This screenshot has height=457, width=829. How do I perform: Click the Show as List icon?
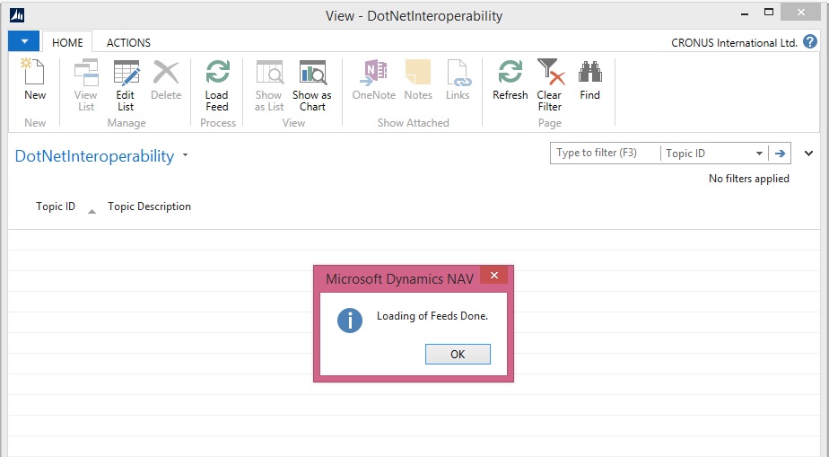pos(270,72)
